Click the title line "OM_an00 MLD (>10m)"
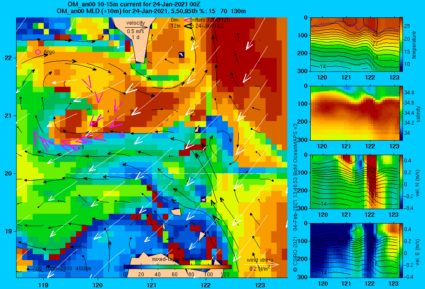The height and width of the screenshot is (289, 425). pos(151,11)
